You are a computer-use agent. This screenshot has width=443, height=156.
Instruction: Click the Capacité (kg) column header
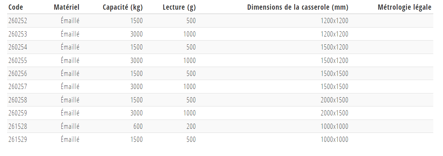point(123,7)
